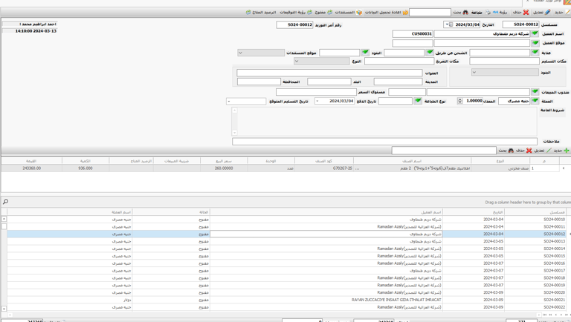Click the red X Delete line icon in items toolbar
This screenshot has height=322, width=571.
529,150
